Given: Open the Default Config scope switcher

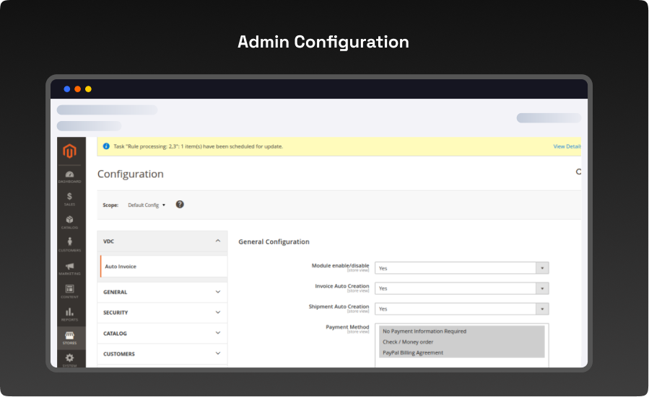Looking at the screenshot, I should pos(147,205).
